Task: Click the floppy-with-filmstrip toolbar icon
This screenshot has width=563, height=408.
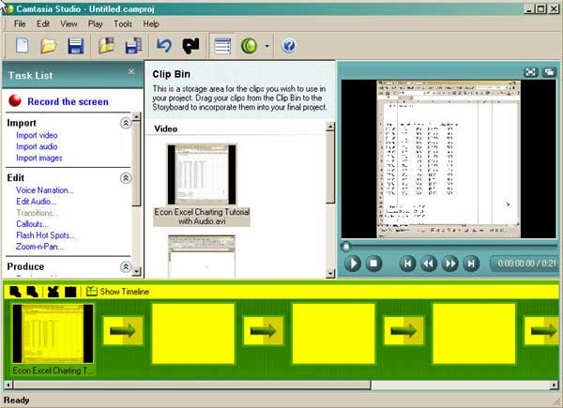Action: (x=133, y=46)
